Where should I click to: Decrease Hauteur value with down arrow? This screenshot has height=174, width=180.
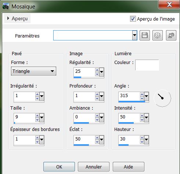(142, 142)
